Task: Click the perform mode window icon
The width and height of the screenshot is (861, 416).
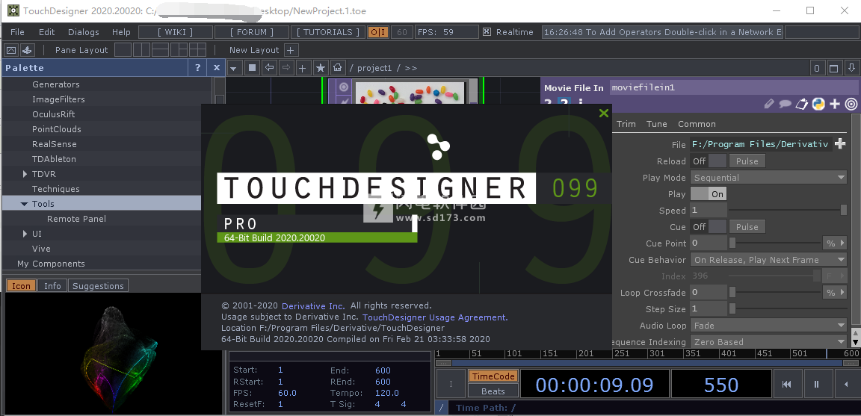Action: [x=11, y=50]
